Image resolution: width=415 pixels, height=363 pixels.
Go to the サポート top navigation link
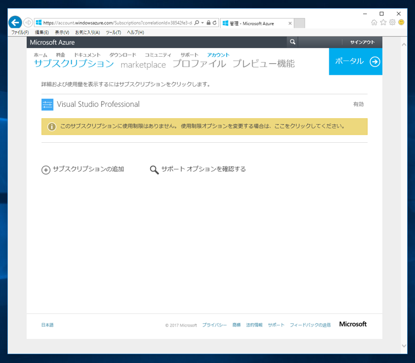pyautogui.click(x=189, y=55)
